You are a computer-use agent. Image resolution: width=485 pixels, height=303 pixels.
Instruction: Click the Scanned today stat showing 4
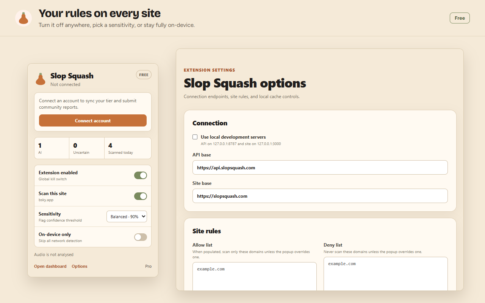click(x=128, y=148)
